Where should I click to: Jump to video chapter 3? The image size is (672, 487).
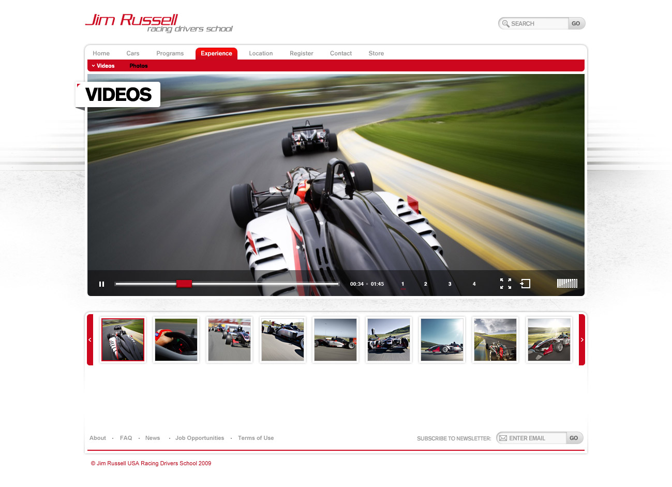click(450, 284)
